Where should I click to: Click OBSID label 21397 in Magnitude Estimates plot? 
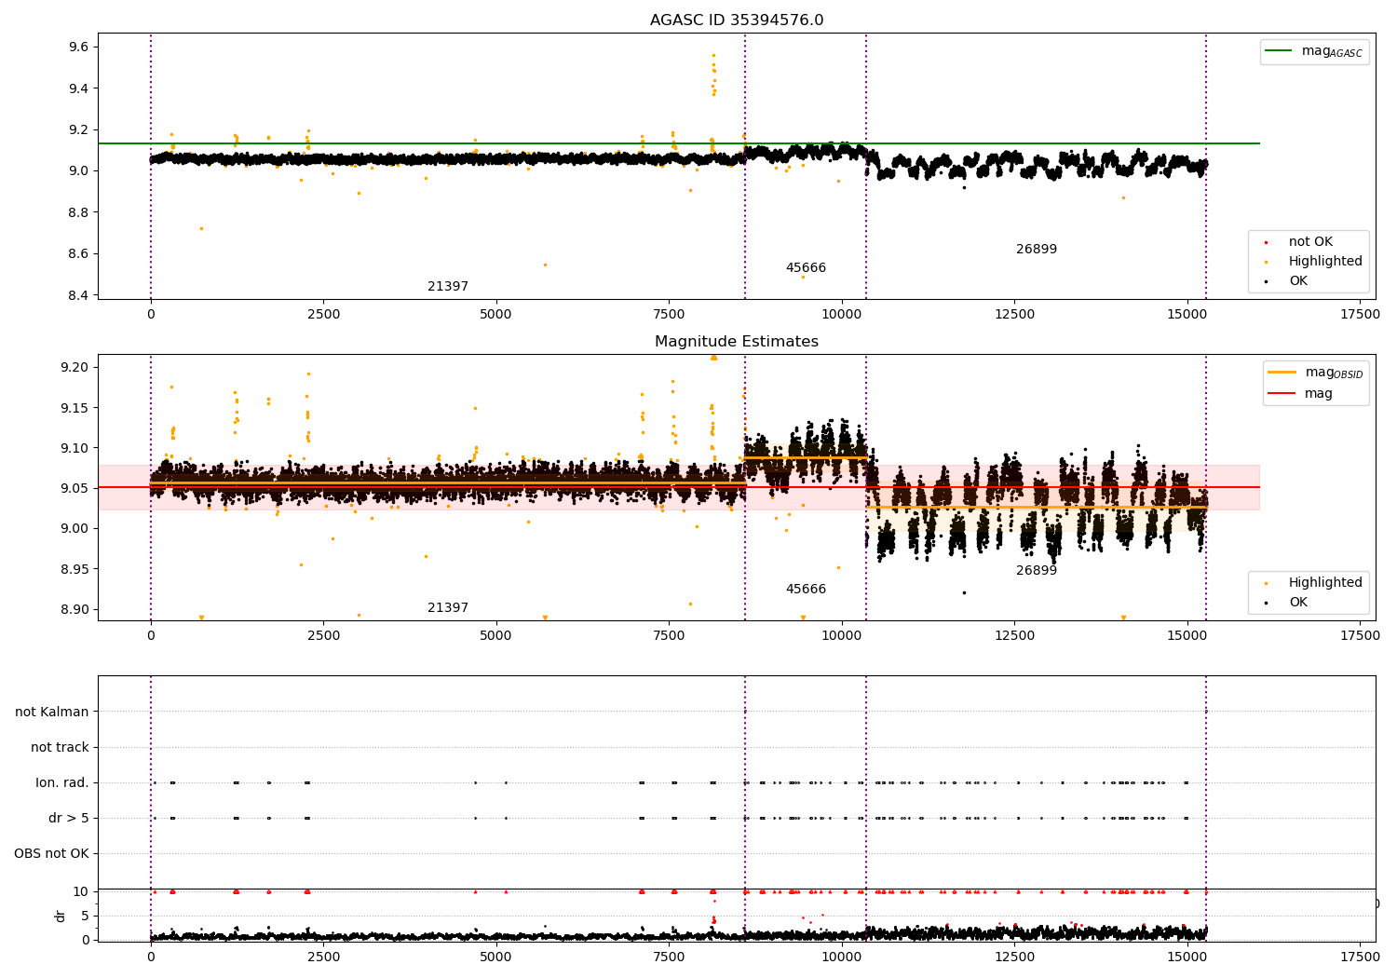coord(448,608)
